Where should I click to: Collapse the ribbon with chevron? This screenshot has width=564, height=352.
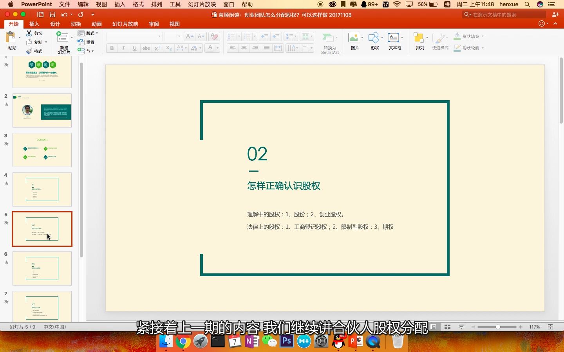coord(555,23)
